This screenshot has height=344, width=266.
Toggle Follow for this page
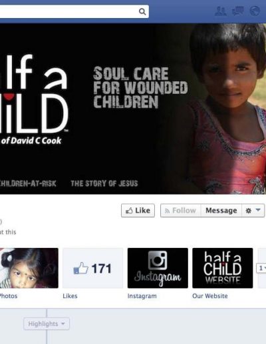pyautogui.click(x=181, y=211)
